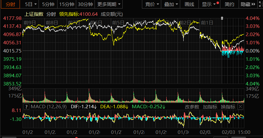Expand the 5日 multi-day dropdown
The width and height of the screenshot is (263, 138).
click(31, 4)
